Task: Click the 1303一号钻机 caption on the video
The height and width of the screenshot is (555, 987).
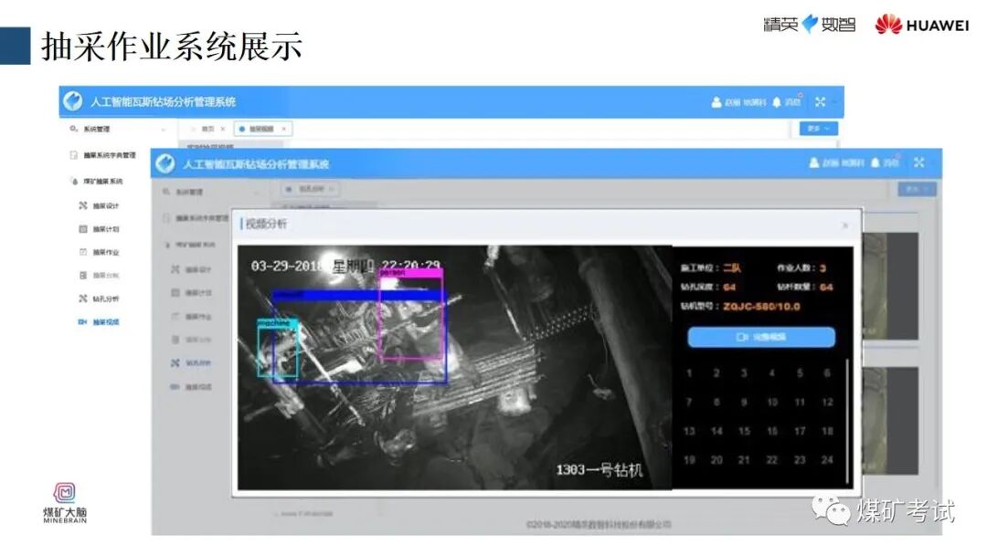Action: pos(599,469)
